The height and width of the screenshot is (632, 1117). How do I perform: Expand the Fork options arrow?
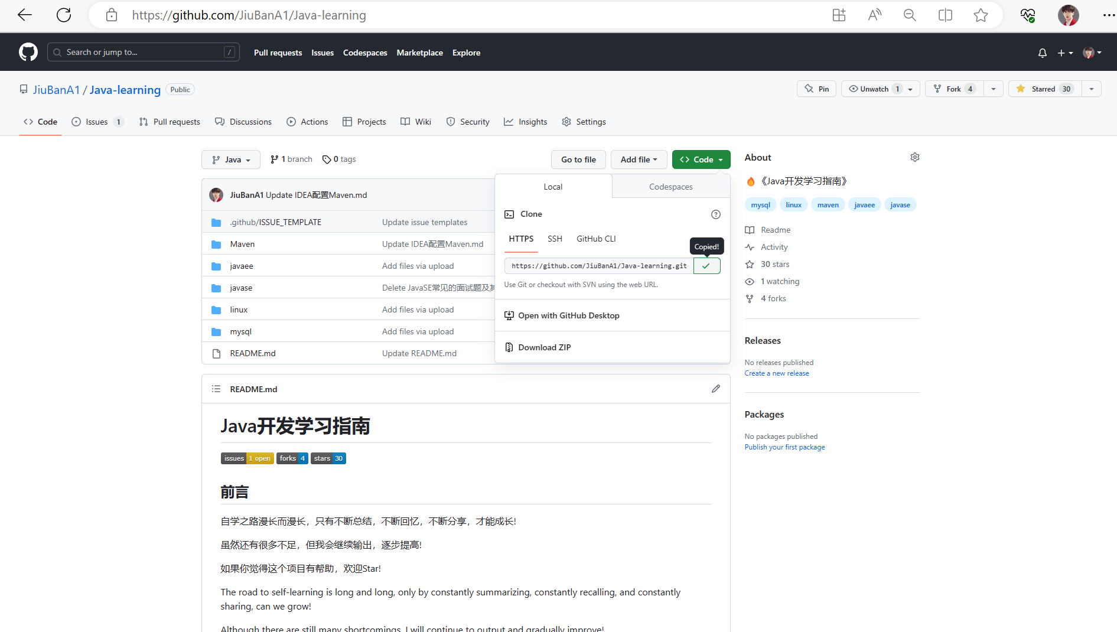pyautogui.click(x=994, y=89)
